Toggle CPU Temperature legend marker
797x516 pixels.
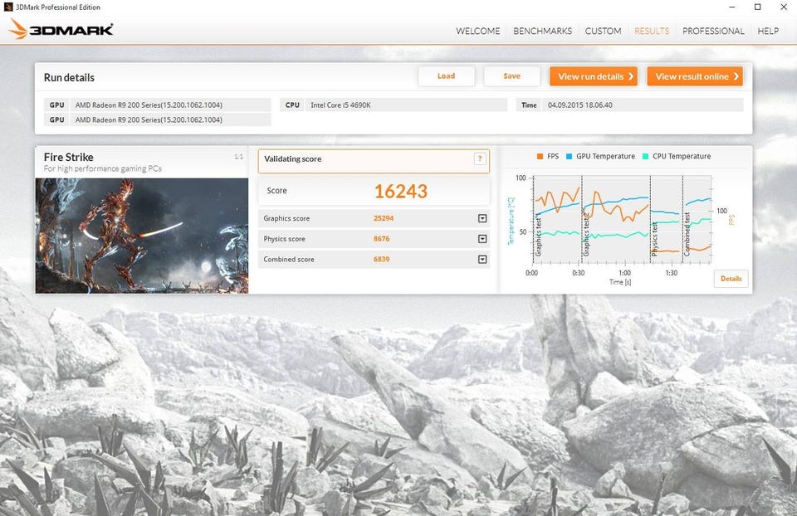(646, 157)
